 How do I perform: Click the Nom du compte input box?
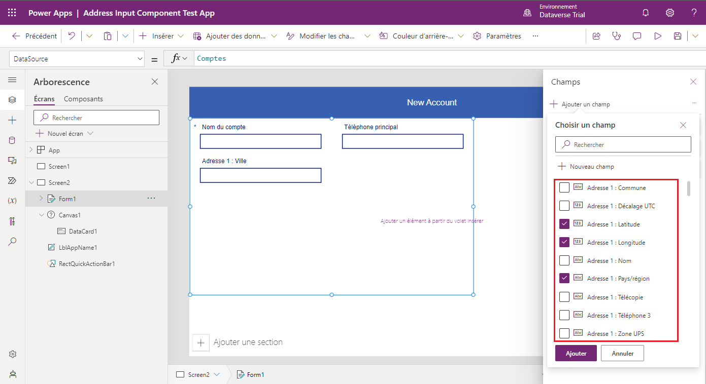point(261,141)
